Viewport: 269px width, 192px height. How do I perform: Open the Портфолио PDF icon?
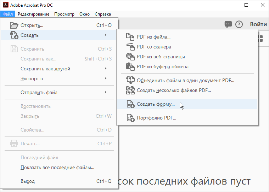130,118
